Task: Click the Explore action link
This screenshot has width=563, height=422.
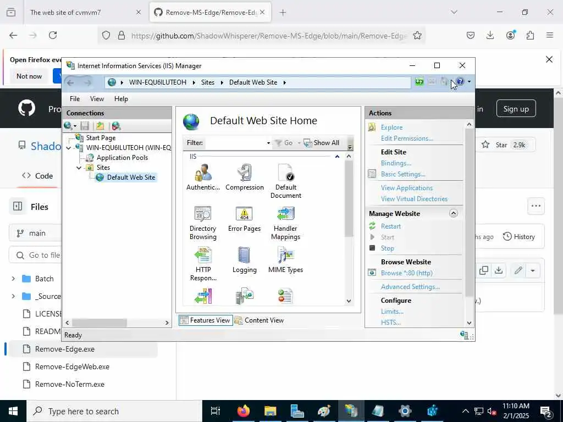Action: [391, 127]
